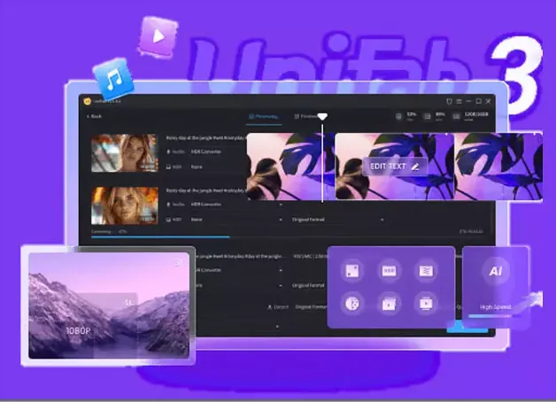Open the shield icon in the title bar

(x=449, y=102)
